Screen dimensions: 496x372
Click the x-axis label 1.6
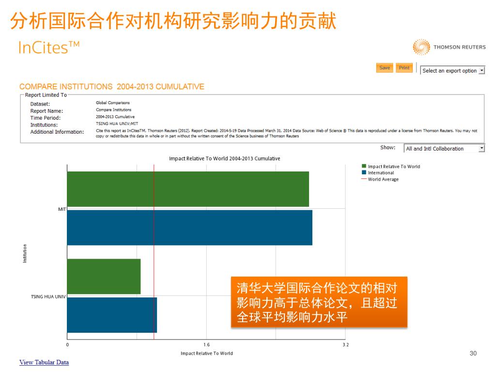pyautogui.click(x=206, y=344)
